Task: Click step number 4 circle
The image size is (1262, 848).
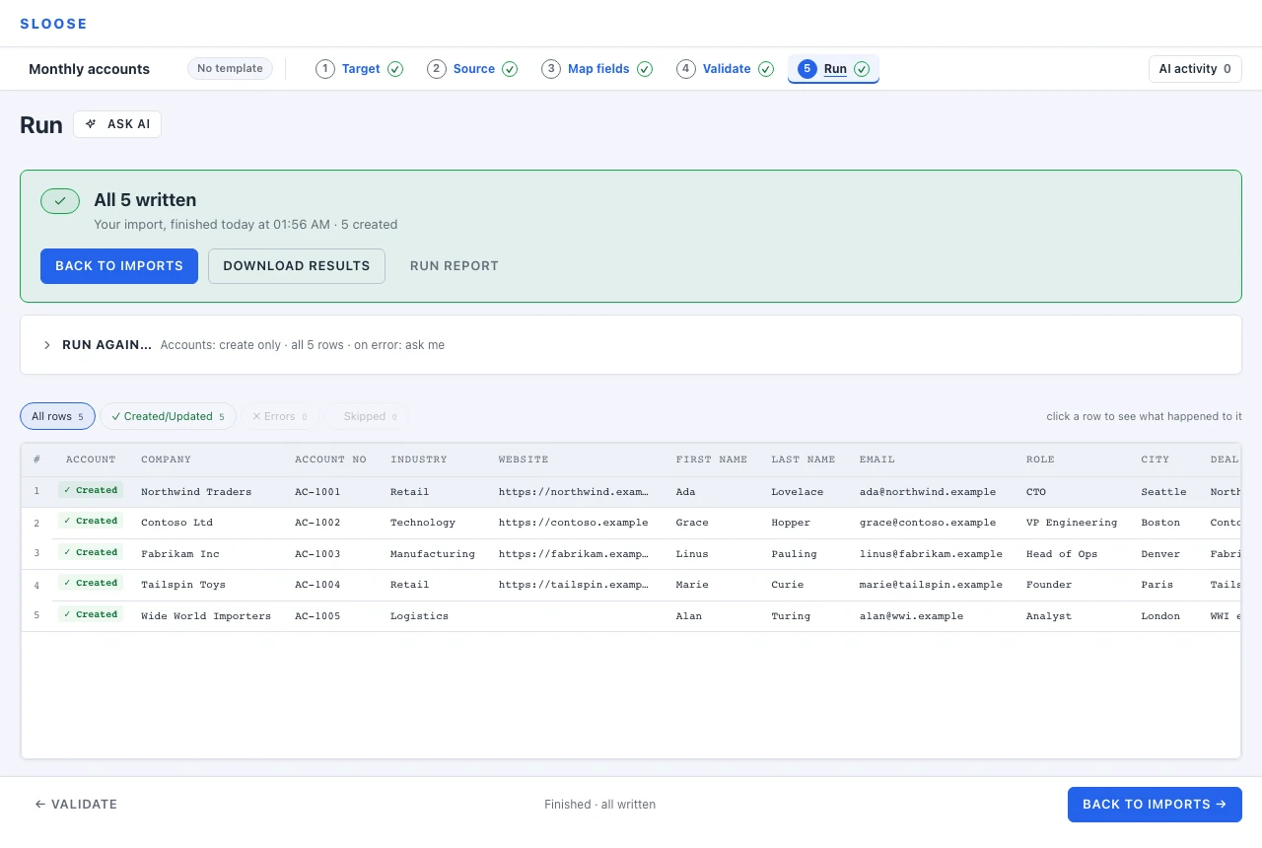Action: click(686, 69)
